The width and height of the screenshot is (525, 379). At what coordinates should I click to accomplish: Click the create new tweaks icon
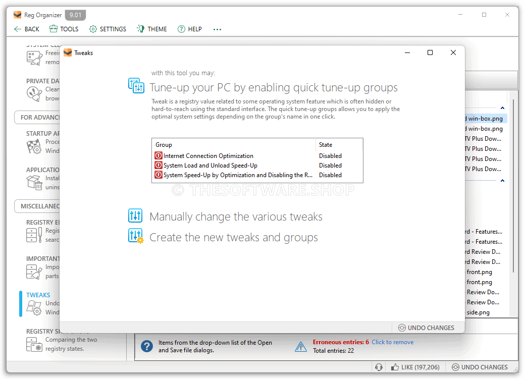point(136,236)
